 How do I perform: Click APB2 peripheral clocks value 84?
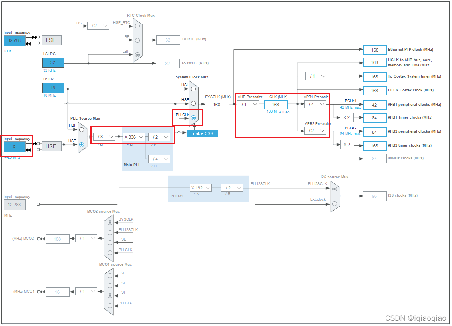[x=375, y=132]
